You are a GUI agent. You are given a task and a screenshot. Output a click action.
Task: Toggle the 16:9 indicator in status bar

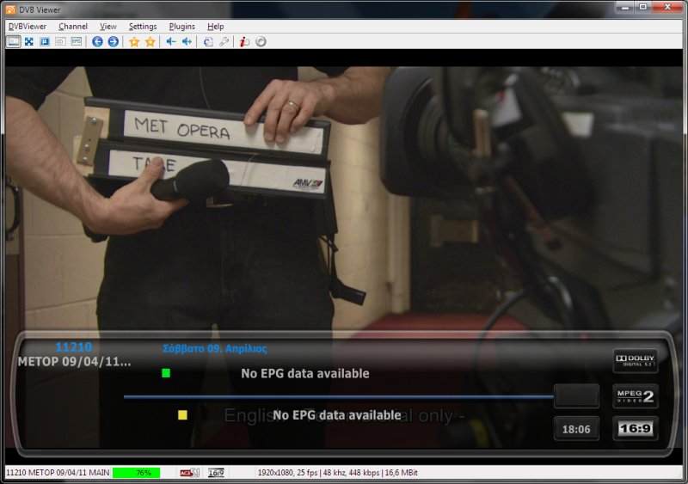[216, 473]
